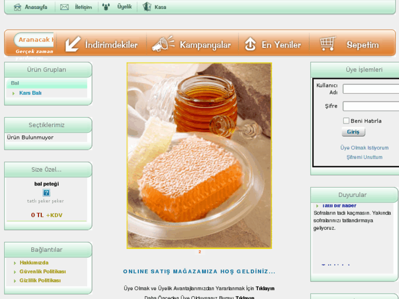399x299 pixels.
Task: Click the Üye Olmak İstiyorum link
Action: coord(364,148)
